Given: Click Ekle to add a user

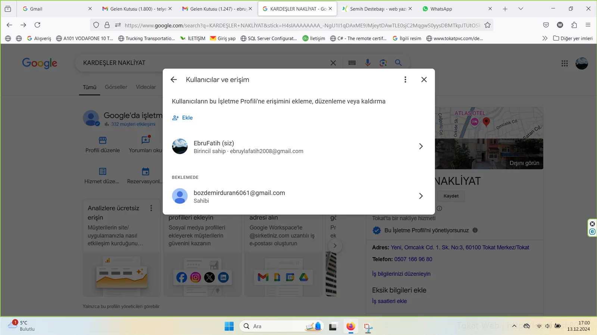Looking at the screenshot, I should pos(182,118).
